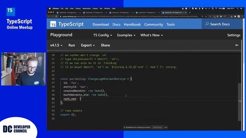Click the 'name_new:' code line
The width and height of the screenshot is (246, 138).
(73, 99)
